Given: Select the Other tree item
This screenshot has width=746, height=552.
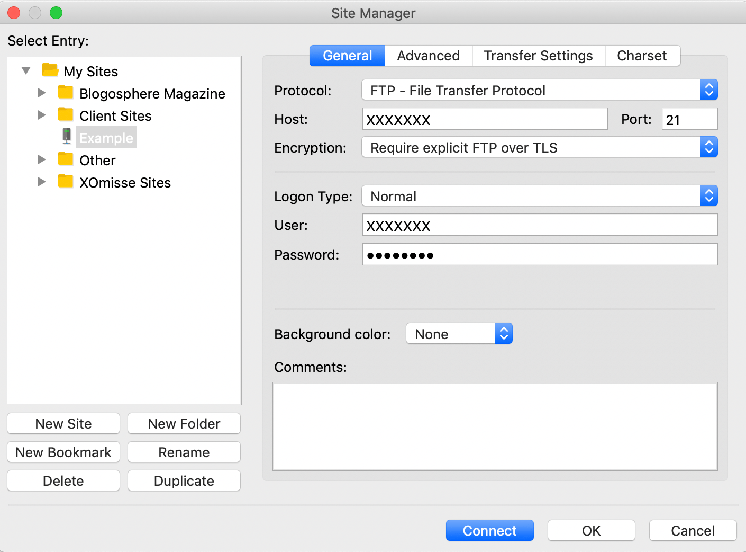Looking at the screenshot, I should click(x=97, y=160).
